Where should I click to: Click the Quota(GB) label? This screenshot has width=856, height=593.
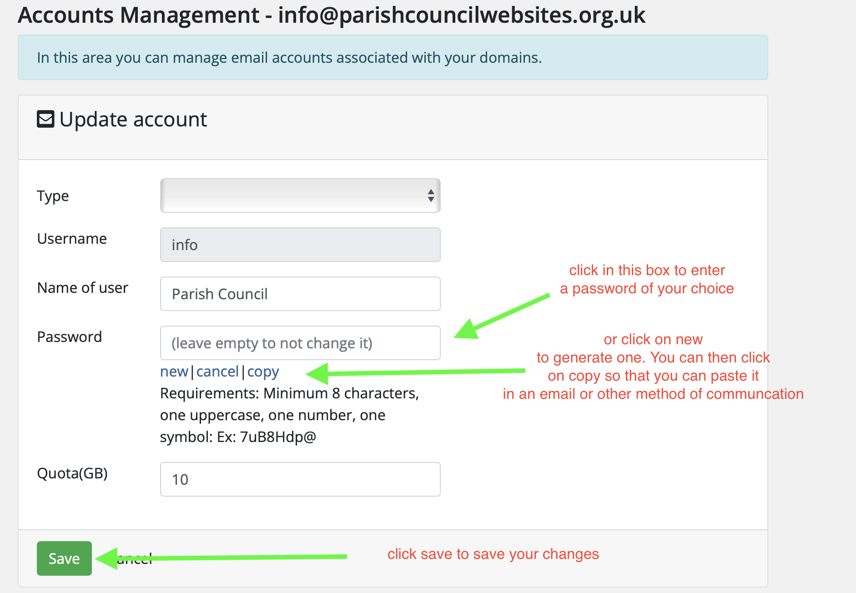72,473
